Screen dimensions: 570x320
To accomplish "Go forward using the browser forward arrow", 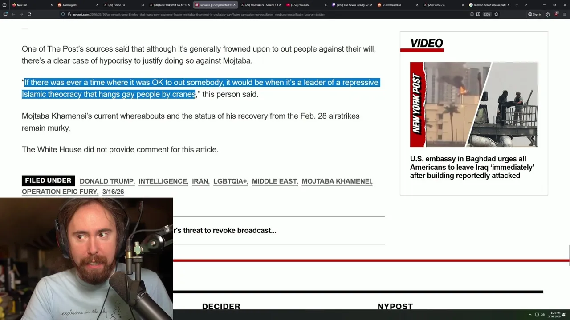I will 21,14.
